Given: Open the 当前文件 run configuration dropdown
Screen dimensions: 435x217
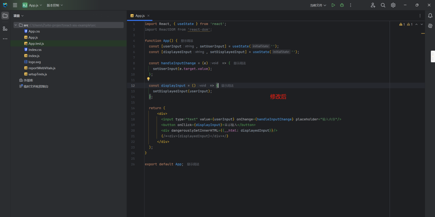Looking at the screenshot, I should point(318,5).
